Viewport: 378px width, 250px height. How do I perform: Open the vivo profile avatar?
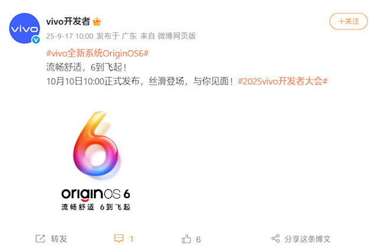[x=24, y=28]
